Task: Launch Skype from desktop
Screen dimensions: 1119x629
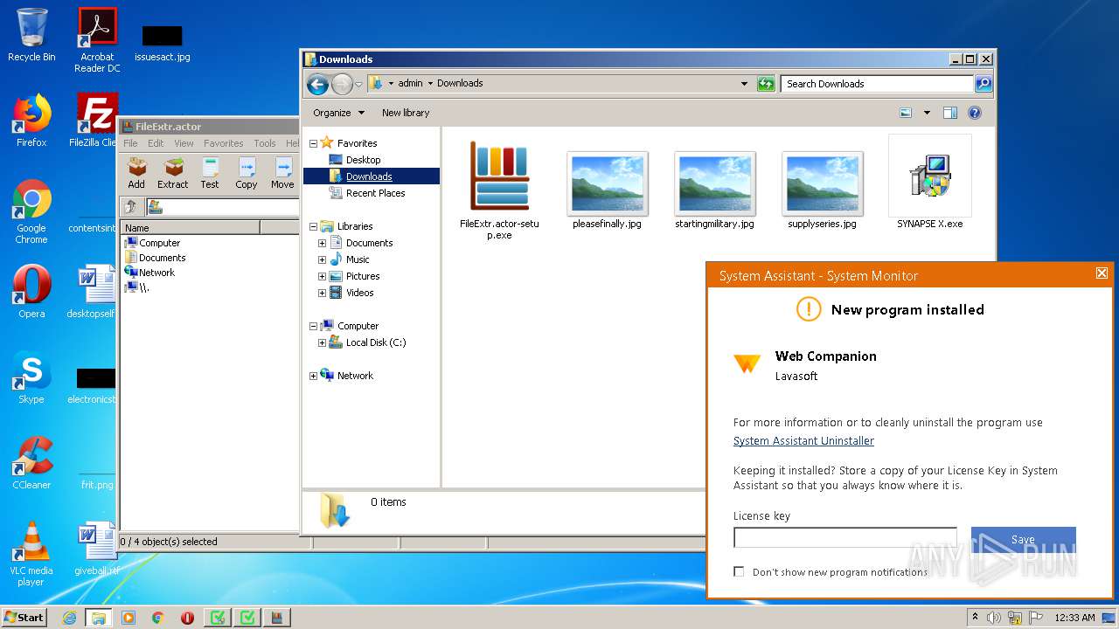Action: 31,377
